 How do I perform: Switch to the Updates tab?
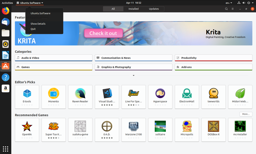point(154,9)
